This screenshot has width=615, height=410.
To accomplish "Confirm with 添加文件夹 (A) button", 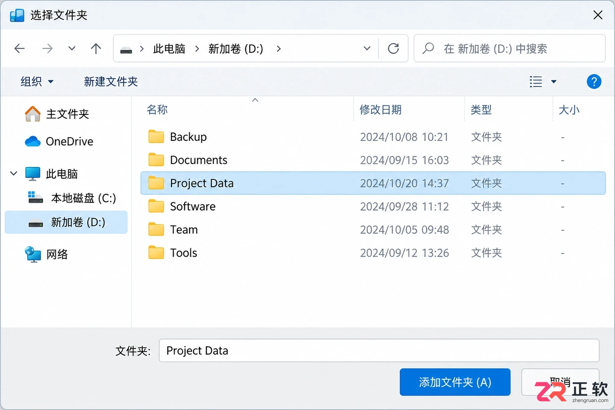I will (455, 382).
